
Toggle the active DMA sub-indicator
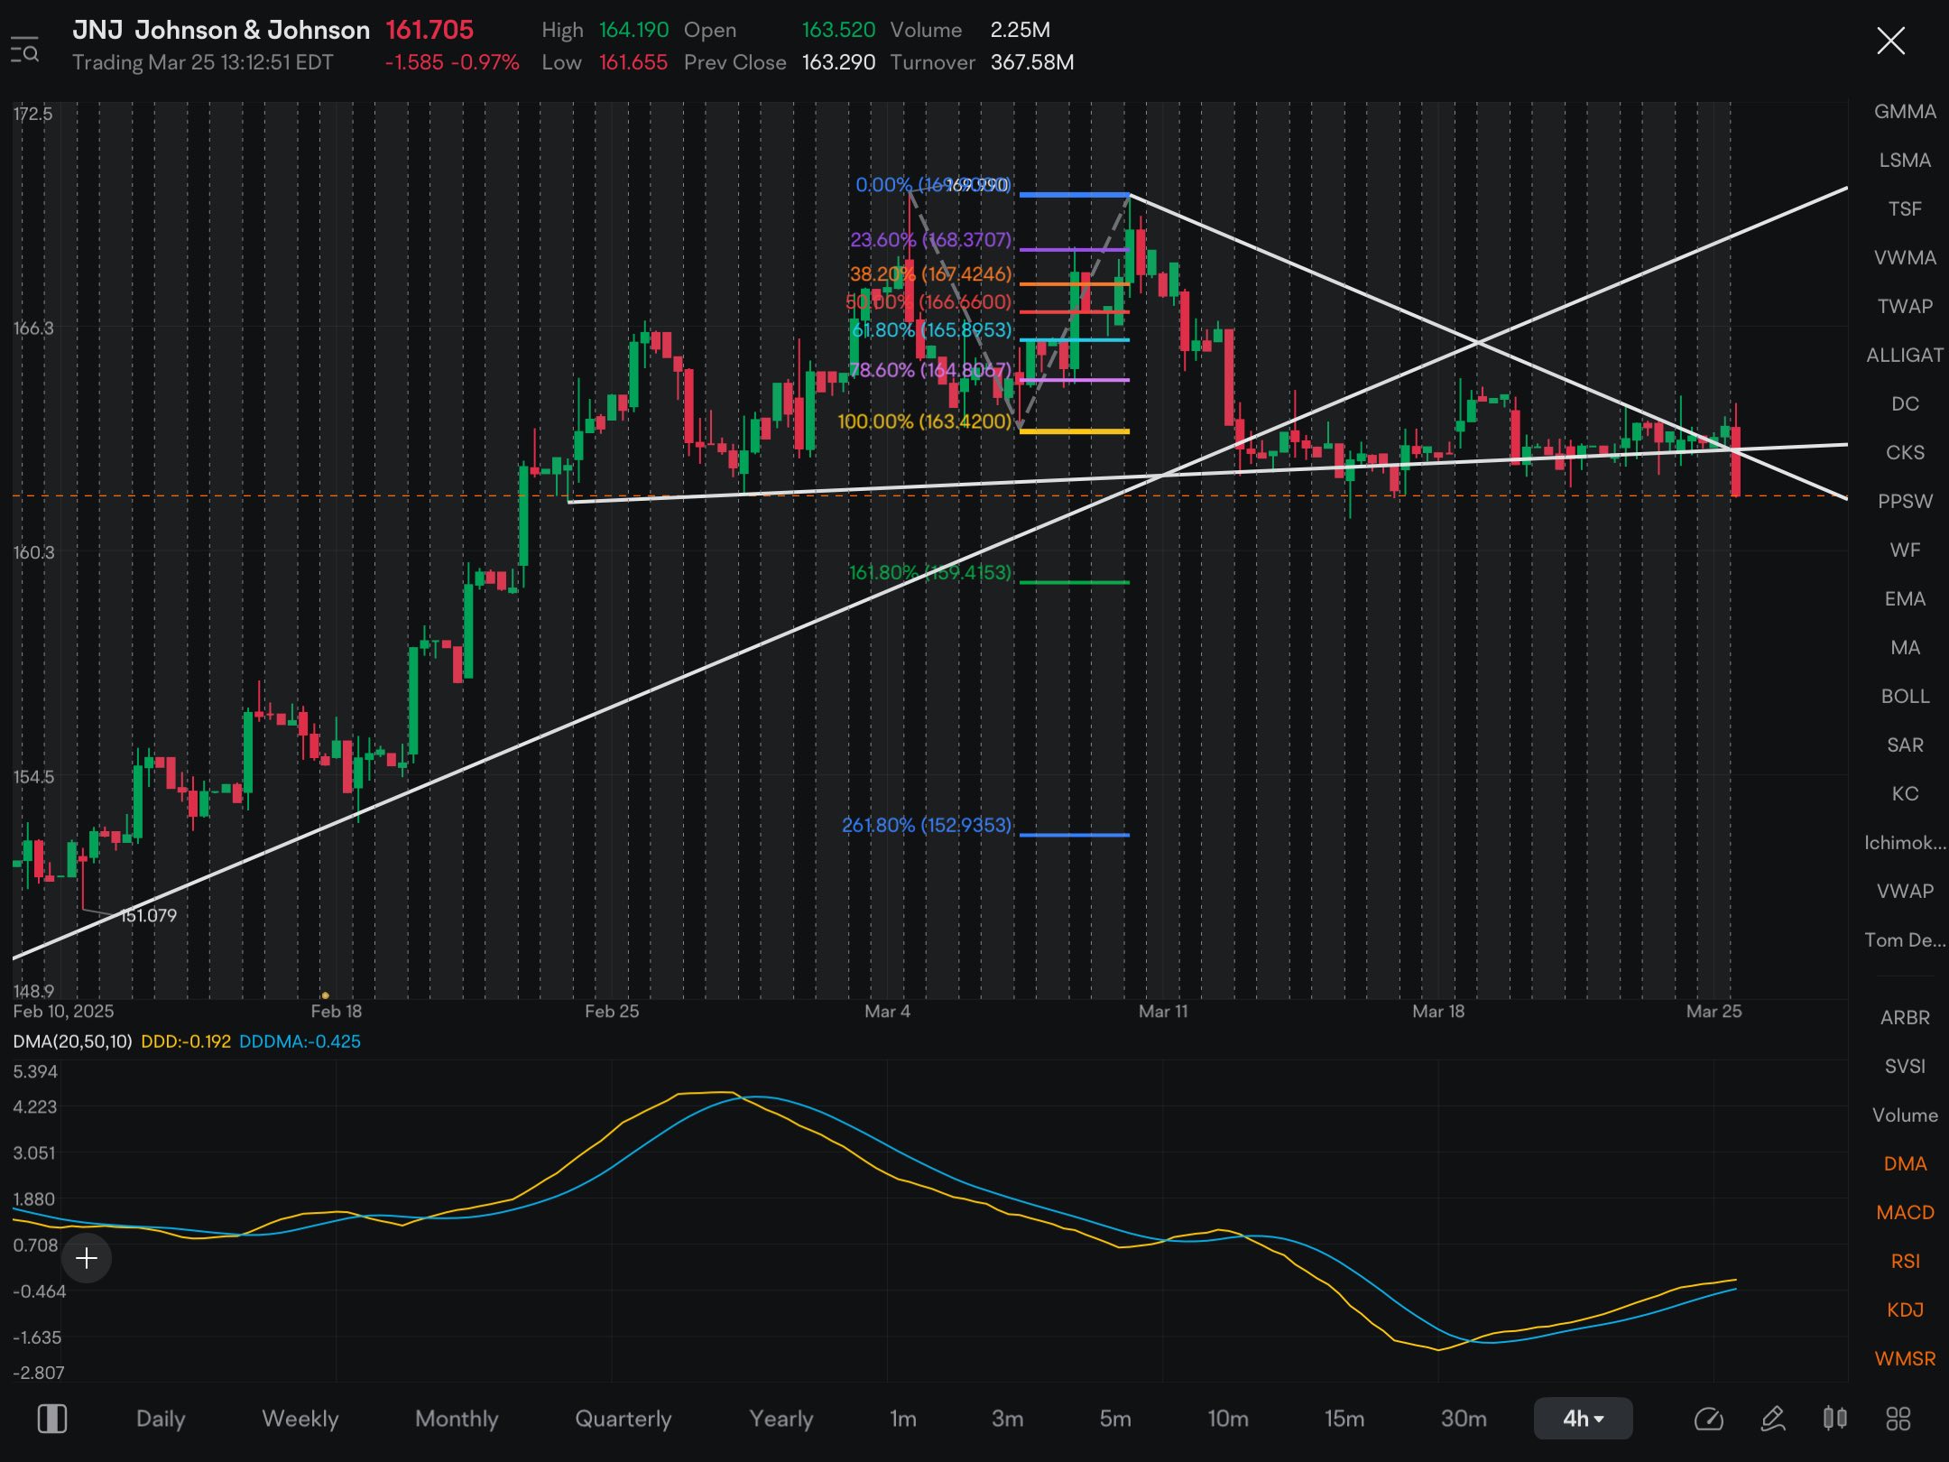[x=1905, y=1164]
